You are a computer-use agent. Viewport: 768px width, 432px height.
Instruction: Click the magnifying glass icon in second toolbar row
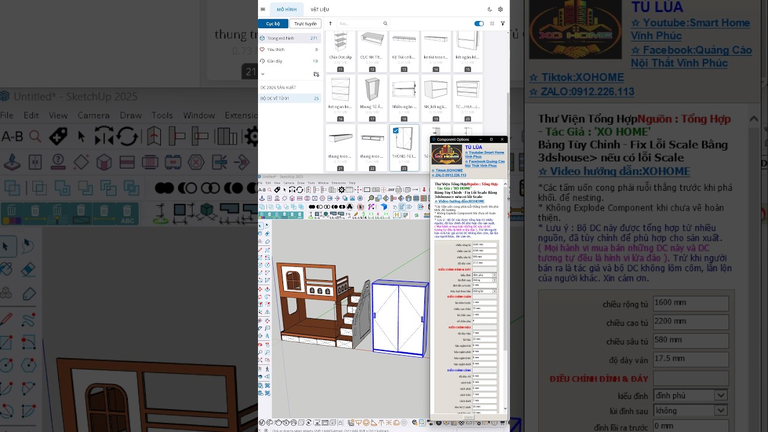click(x=371, y=198)
